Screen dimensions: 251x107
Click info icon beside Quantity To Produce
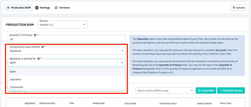pos(35,35)
